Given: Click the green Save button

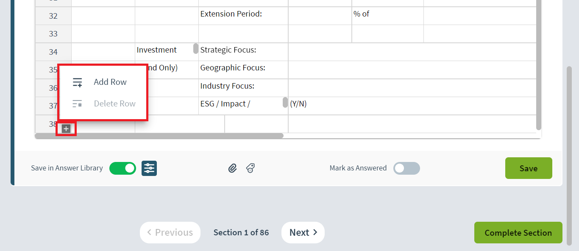Looking at the screenshot, I should coord(529,168).
